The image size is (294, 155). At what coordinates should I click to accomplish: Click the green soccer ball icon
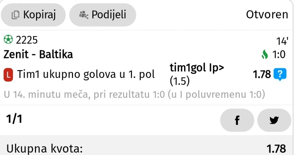(x=8, y=40)
